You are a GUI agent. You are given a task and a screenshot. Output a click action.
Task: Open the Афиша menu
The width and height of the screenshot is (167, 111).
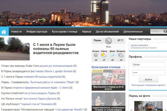(87, 32)
